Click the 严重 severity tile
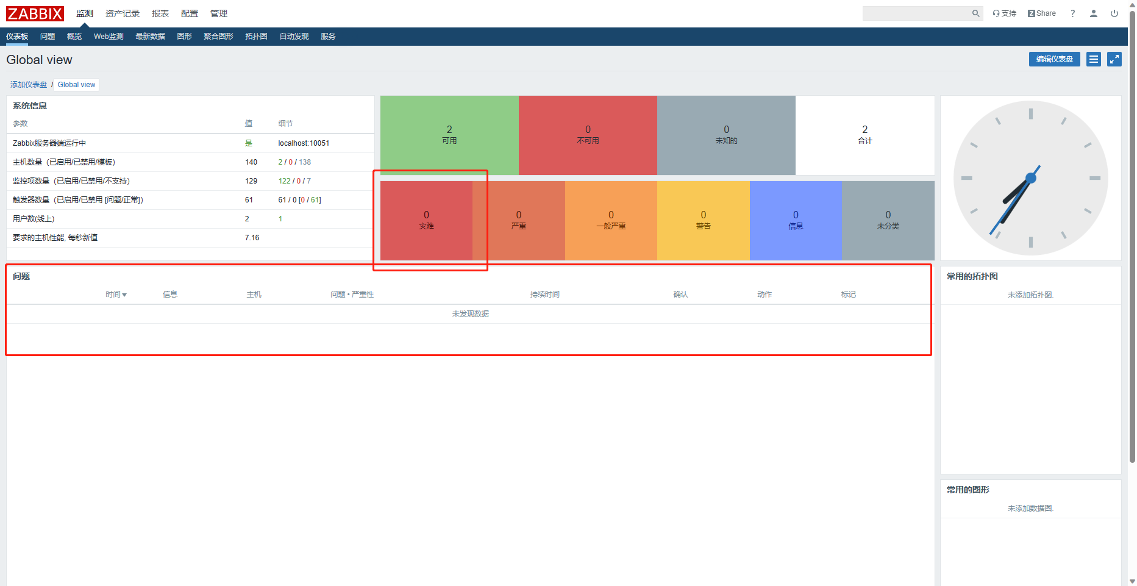Viewport: 1137px width, 586px height. 519,221
